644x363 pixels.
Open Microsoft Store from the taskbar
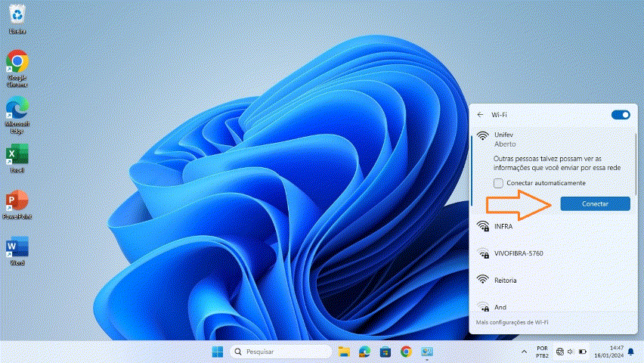pos(385,352)
